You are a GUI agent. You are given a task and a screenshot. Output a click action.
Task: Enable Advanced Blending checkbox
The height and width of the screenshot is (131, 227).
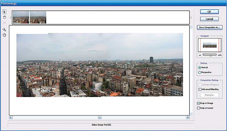click(200, 89)
